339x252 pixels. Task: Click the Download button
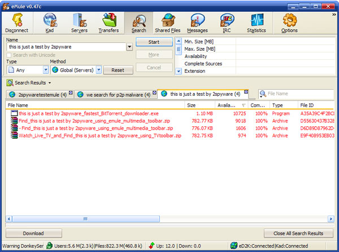[34, 233]
